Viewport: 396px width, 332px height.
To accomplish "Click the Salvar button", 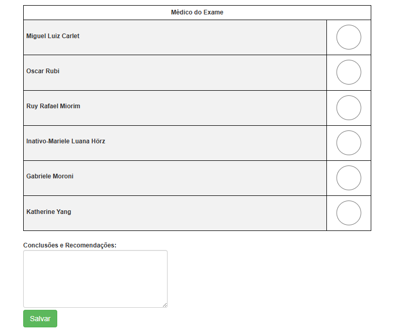I will click(x=40, y=319).
